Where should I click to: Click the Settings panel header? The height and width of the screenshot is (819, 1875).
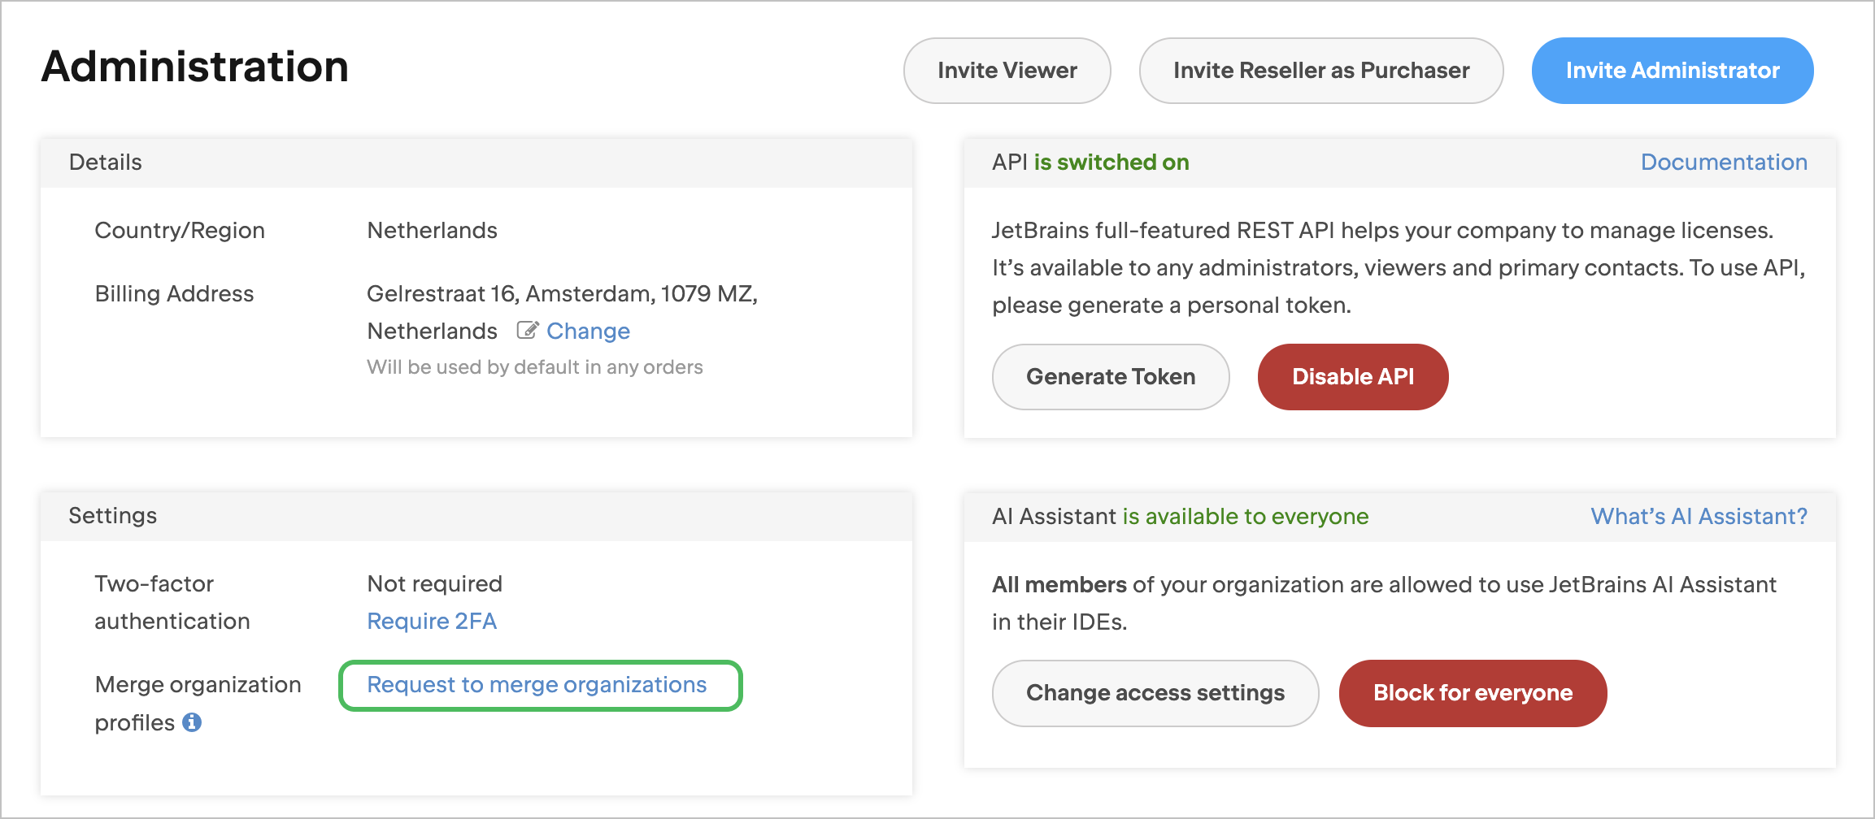[113, 516]
